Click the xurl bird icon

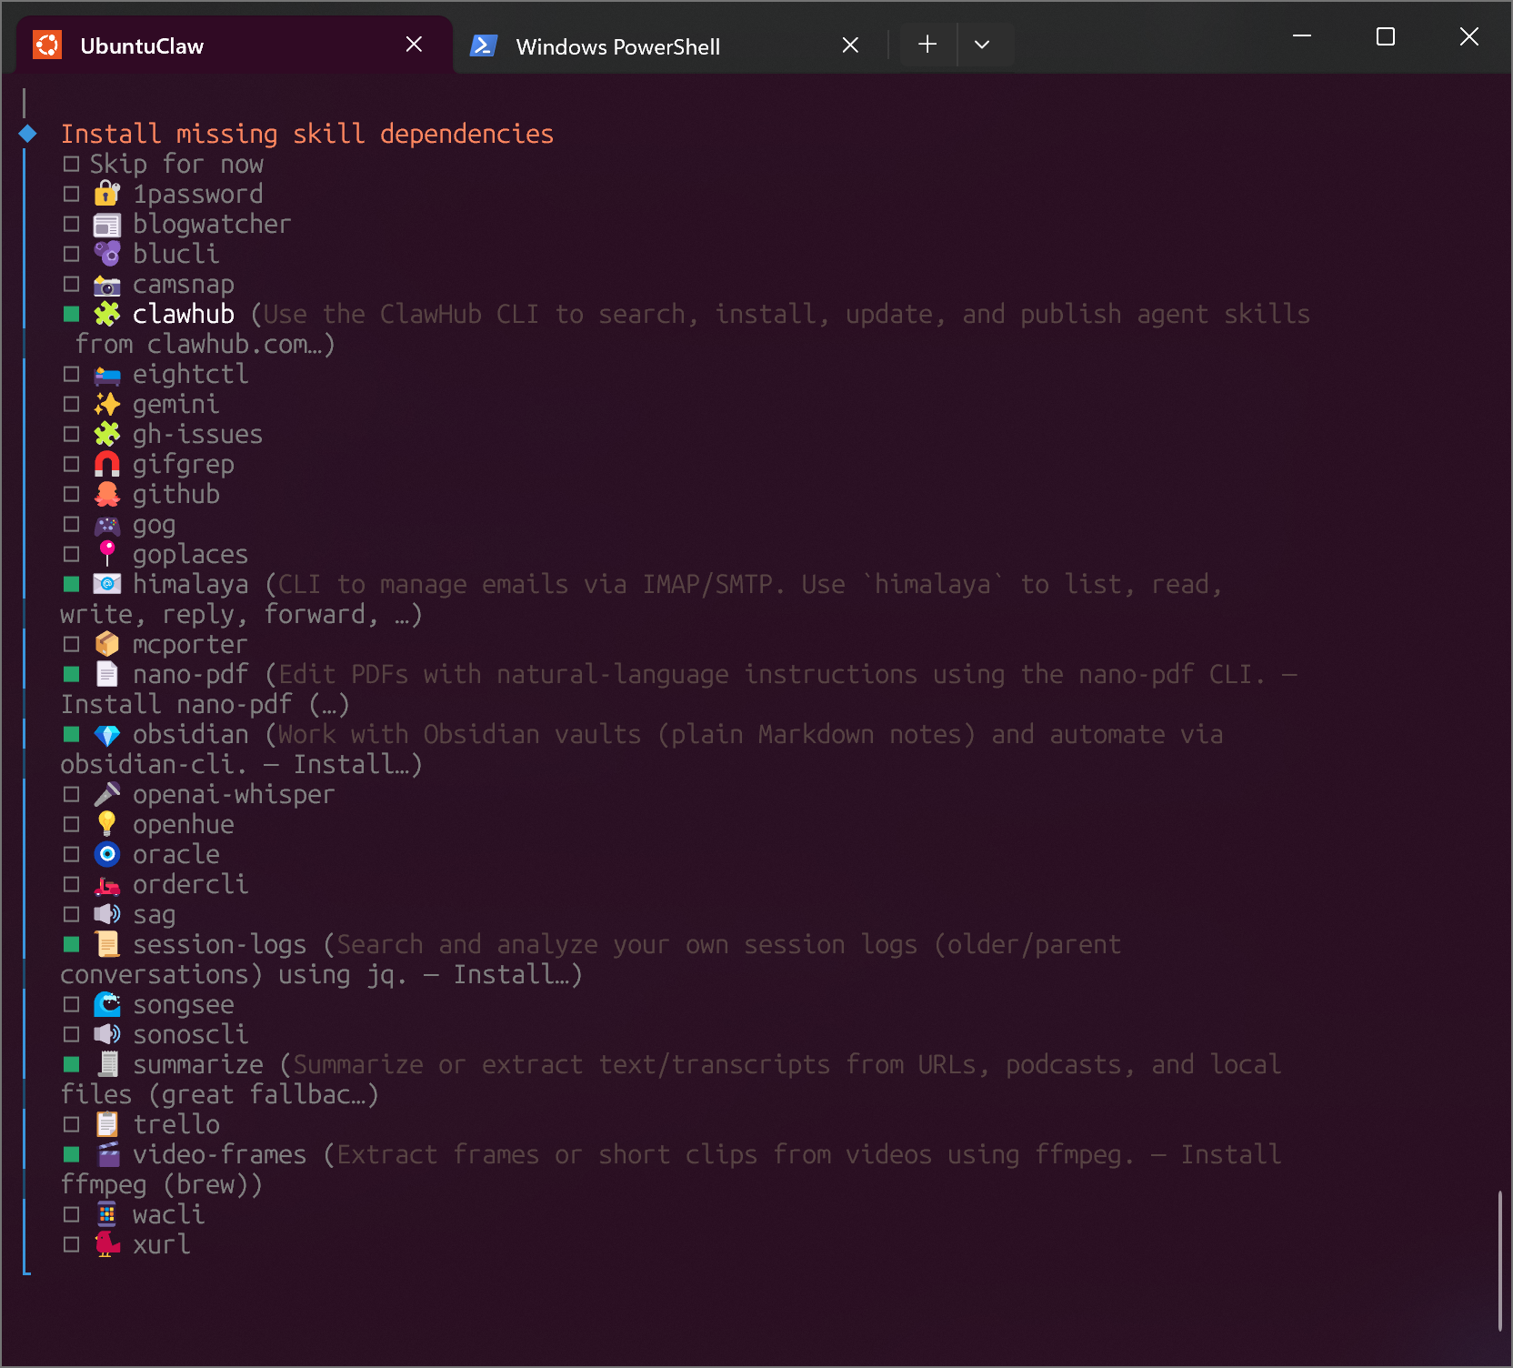pyautogui.click(x=107, y=1244)
